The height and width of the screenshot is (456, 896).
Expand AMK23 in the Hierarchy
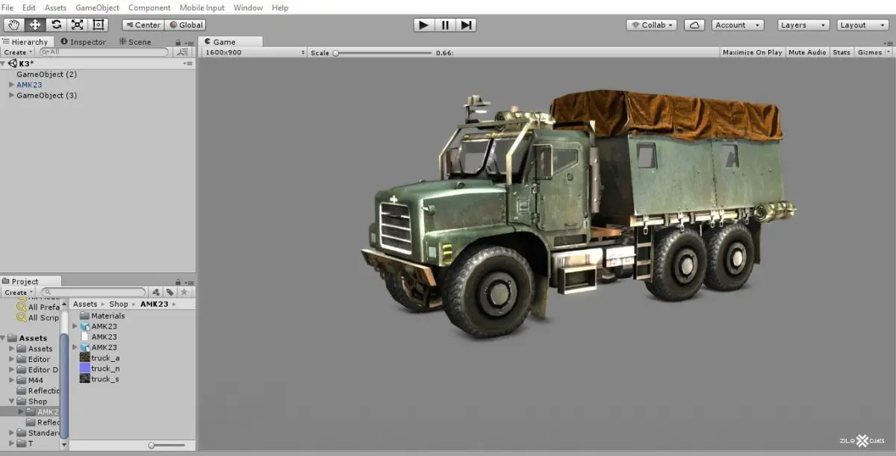coord(11,84)
